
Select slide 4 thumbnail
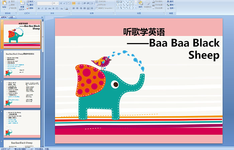22,124
